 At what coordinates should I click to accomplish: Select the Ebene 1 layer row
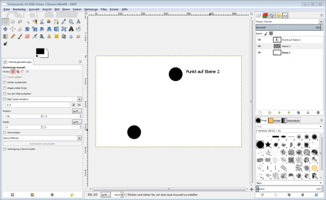[x=289, y=52]
